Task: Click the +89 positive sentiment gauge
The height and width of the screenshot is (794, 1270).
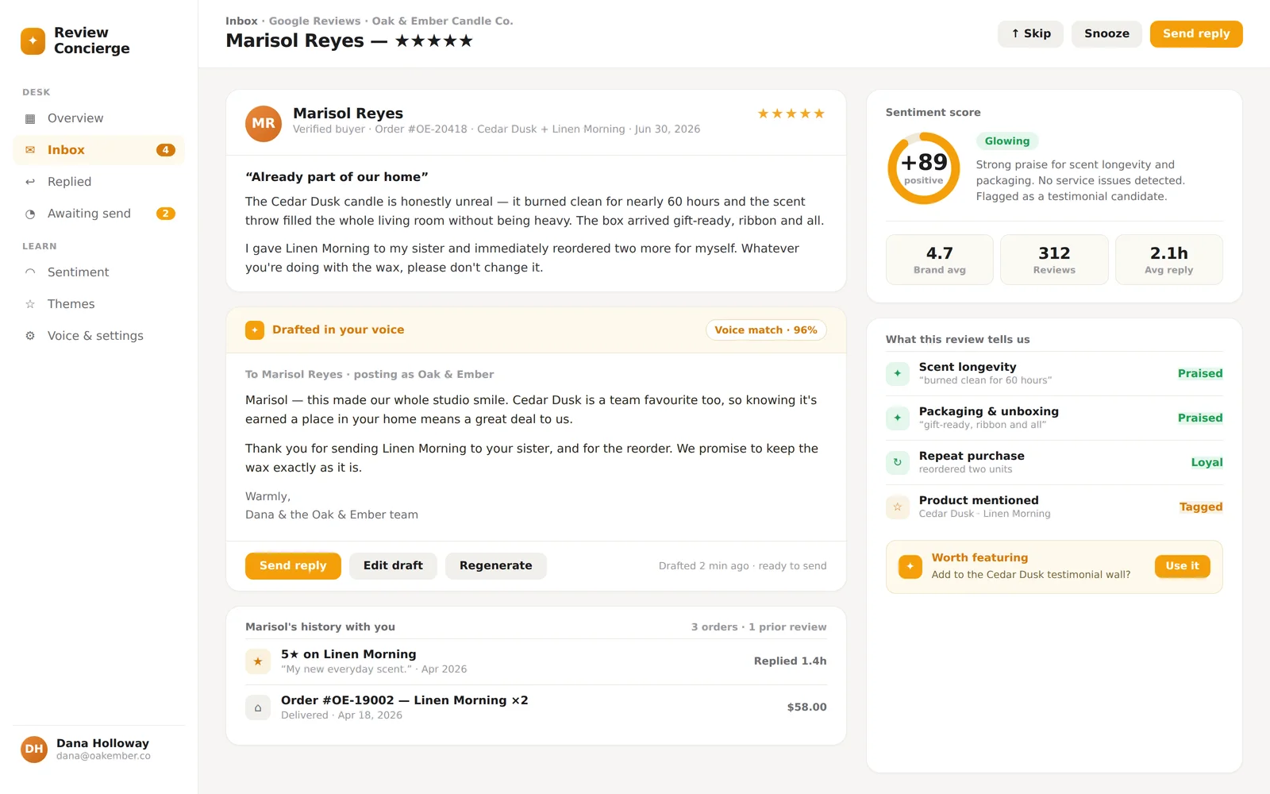Action: [924, 168]
